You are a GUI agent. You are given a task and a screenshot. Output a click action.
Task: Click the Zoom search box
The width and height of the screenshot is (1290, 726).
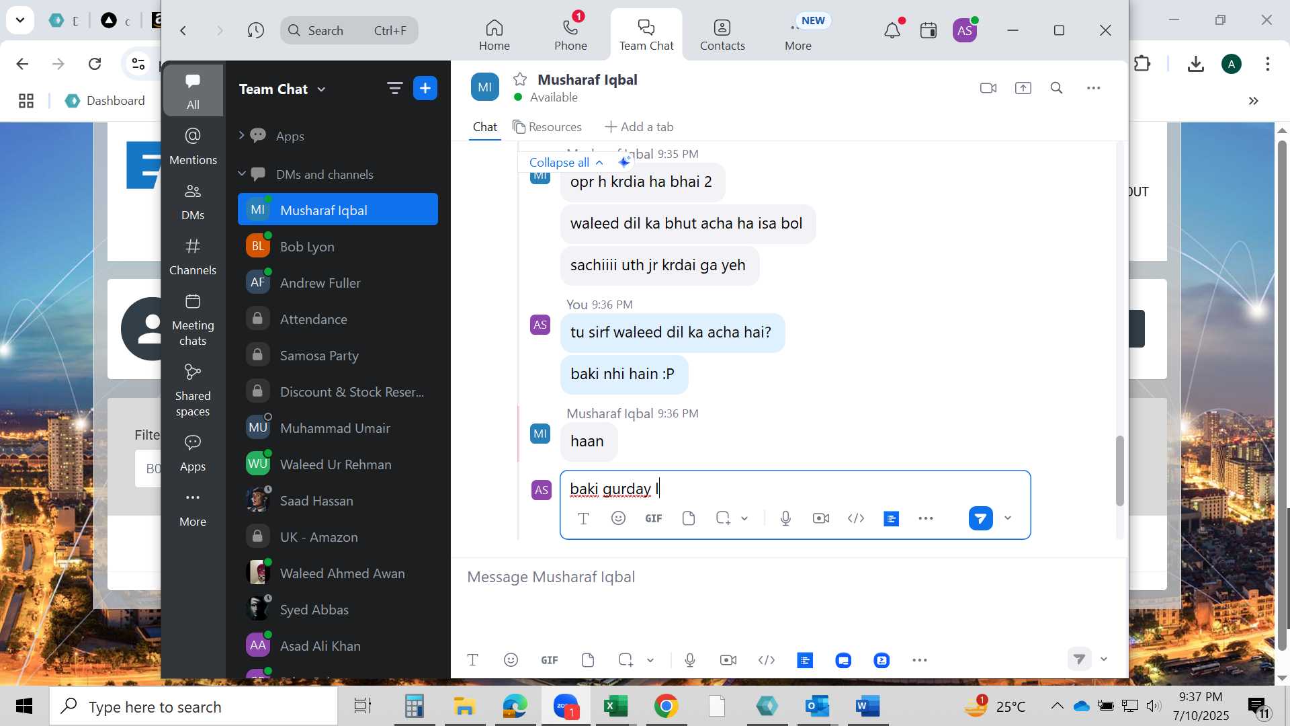click(x=349, y=30)
